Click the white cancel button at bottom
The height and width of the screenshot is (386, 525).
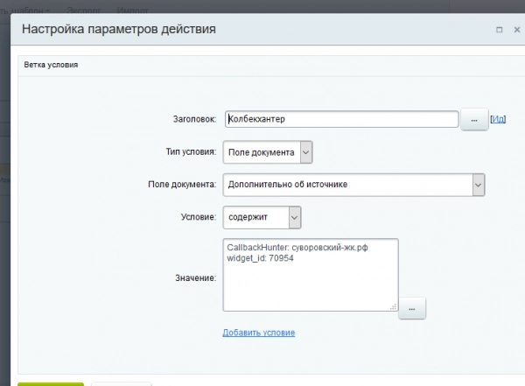(121, 383)
